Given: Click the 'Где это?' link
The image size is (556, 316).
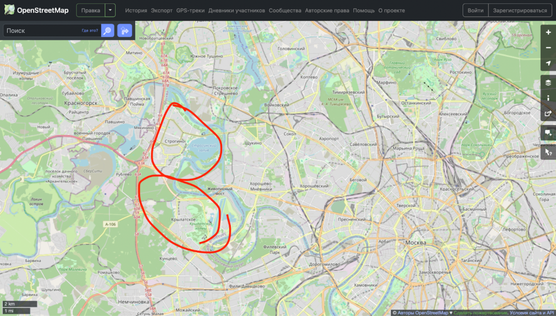Looking at the screenshot, I should pos(90,31).
